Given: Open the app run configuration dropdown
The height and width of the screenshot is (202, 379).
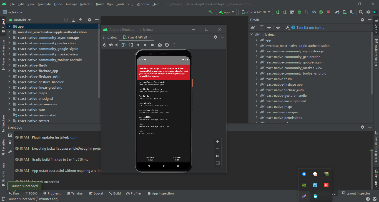Looking at the screenshot, I should coord(226,12).
